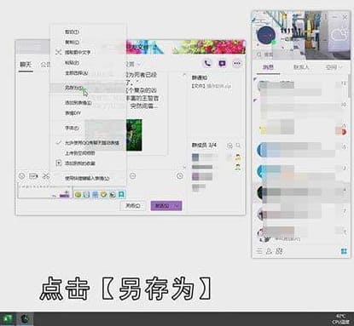Click the extract text from image icon

[58, 52]
